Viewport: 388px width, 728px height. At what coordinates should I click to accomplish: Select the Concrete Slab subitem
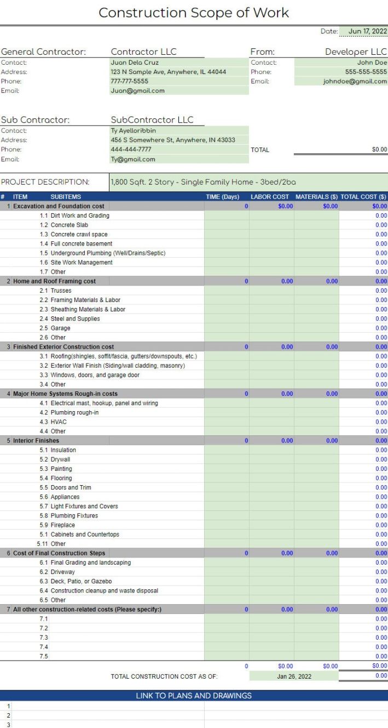pos(69,225)
